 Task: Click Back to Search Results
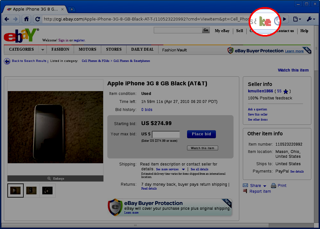(x=29, y=61)
